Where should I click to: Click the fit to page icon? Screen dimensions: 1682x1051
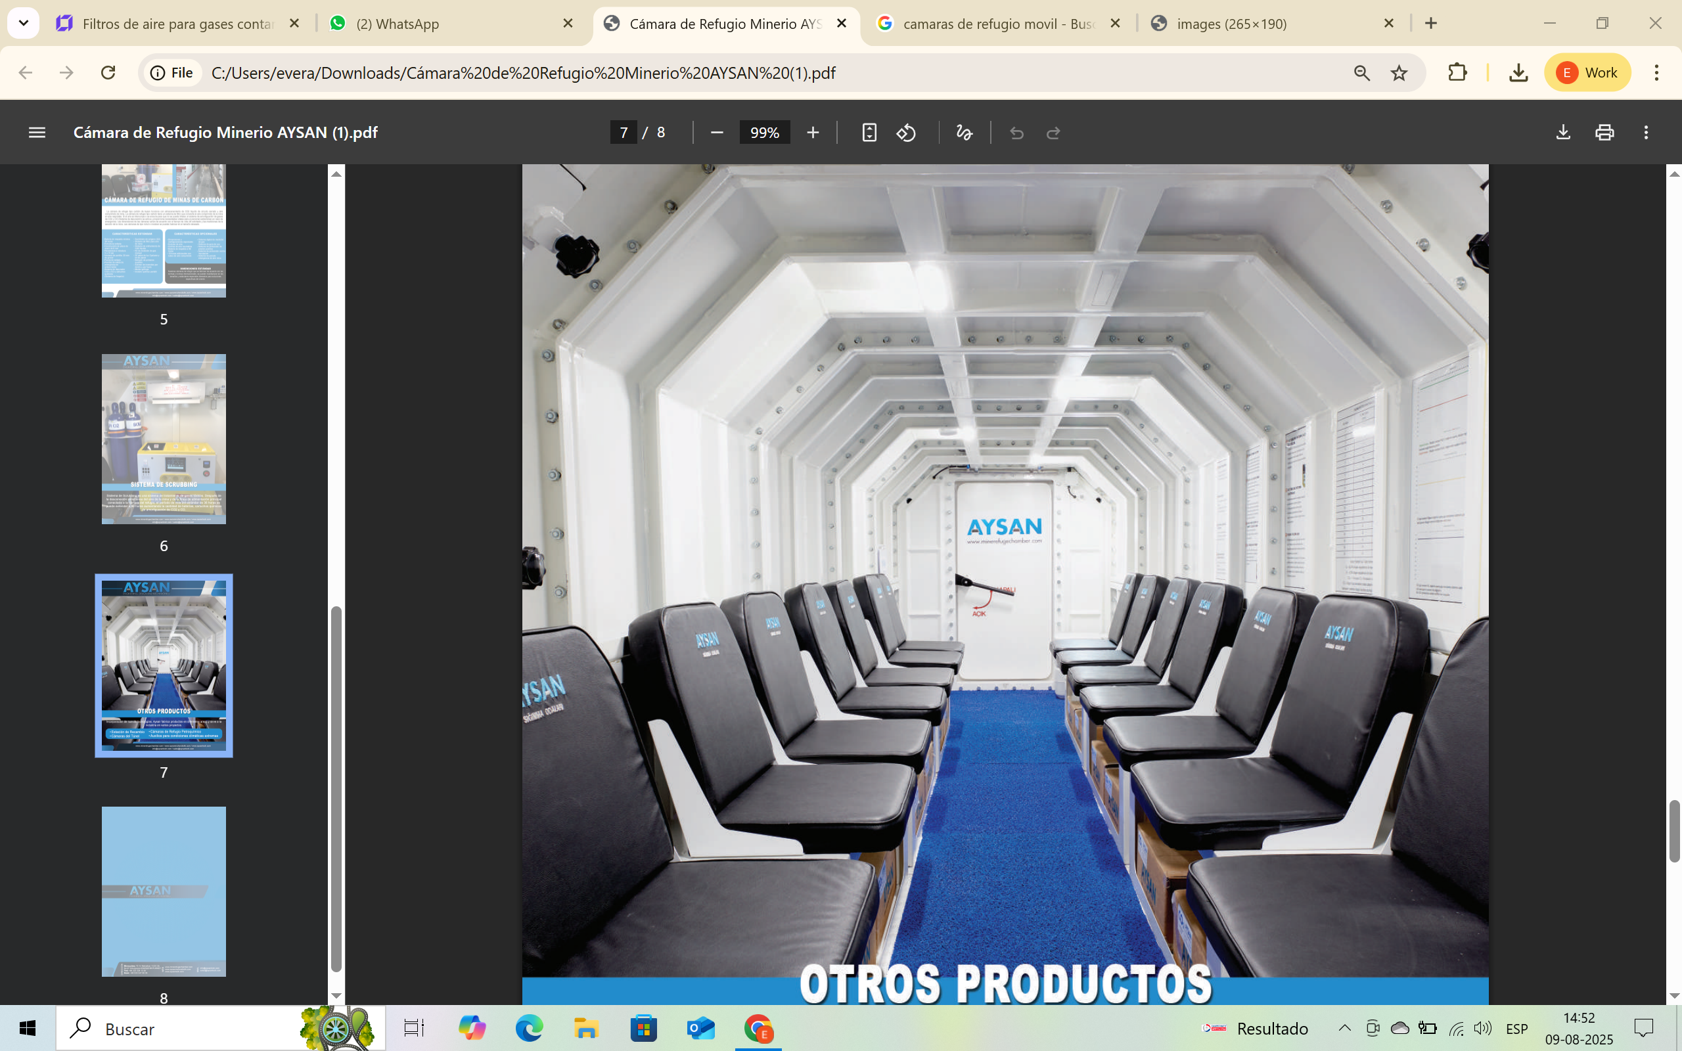(869, 132)
